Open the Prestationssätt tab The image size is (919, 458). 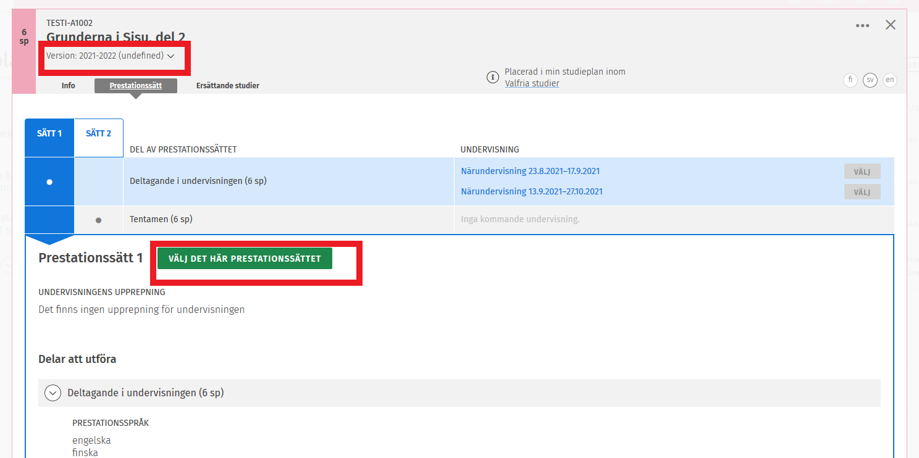coord(136,86)
